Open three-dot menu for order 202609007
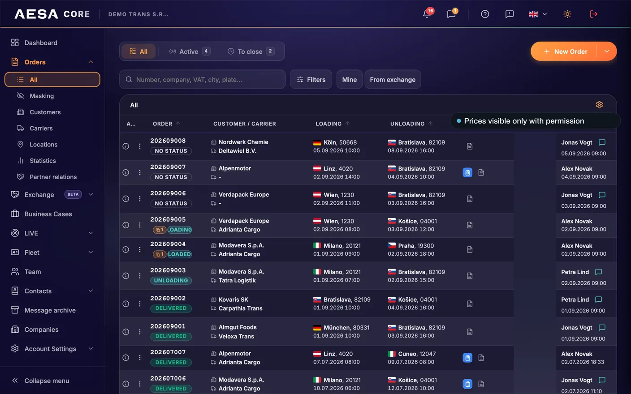The width and height of the screenshot is (631, 394). point(140,172)
